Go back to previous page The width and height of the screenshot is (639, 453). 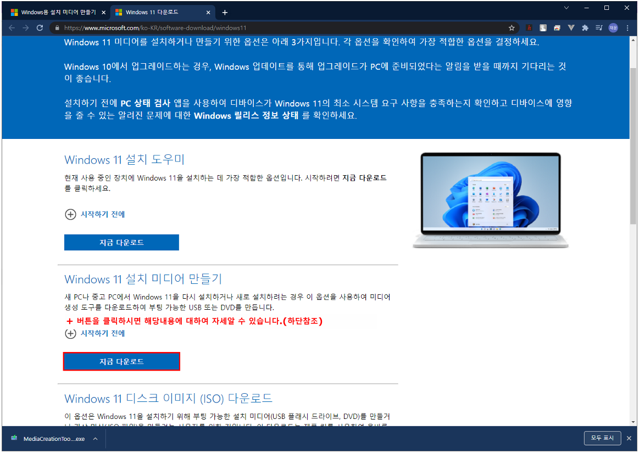(x=12, y=27)
